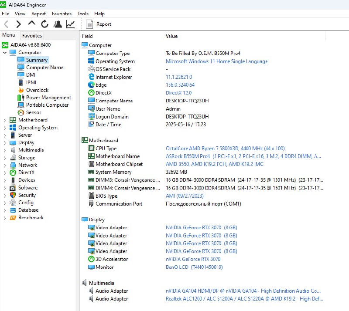349x311 pixels.
Task: Select the Overclock flame icon
Action: [21, 90]
